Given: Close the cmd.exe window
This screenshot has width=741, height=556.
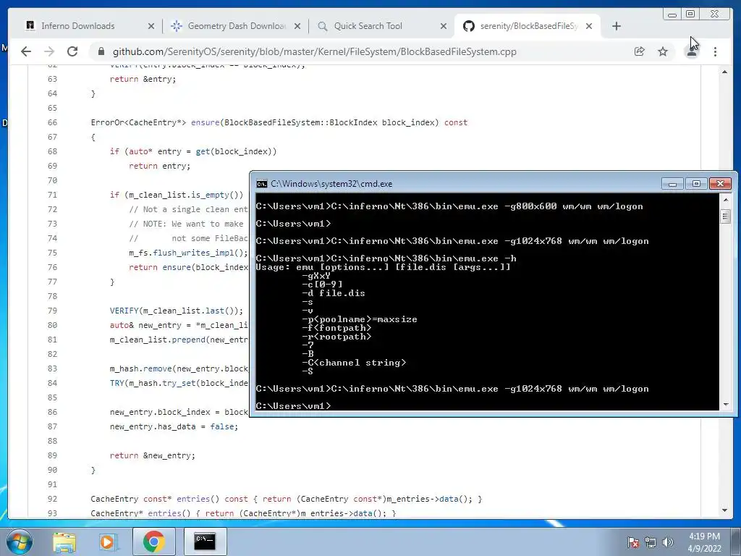Looking at the screenshot, I should click(720, 183).
